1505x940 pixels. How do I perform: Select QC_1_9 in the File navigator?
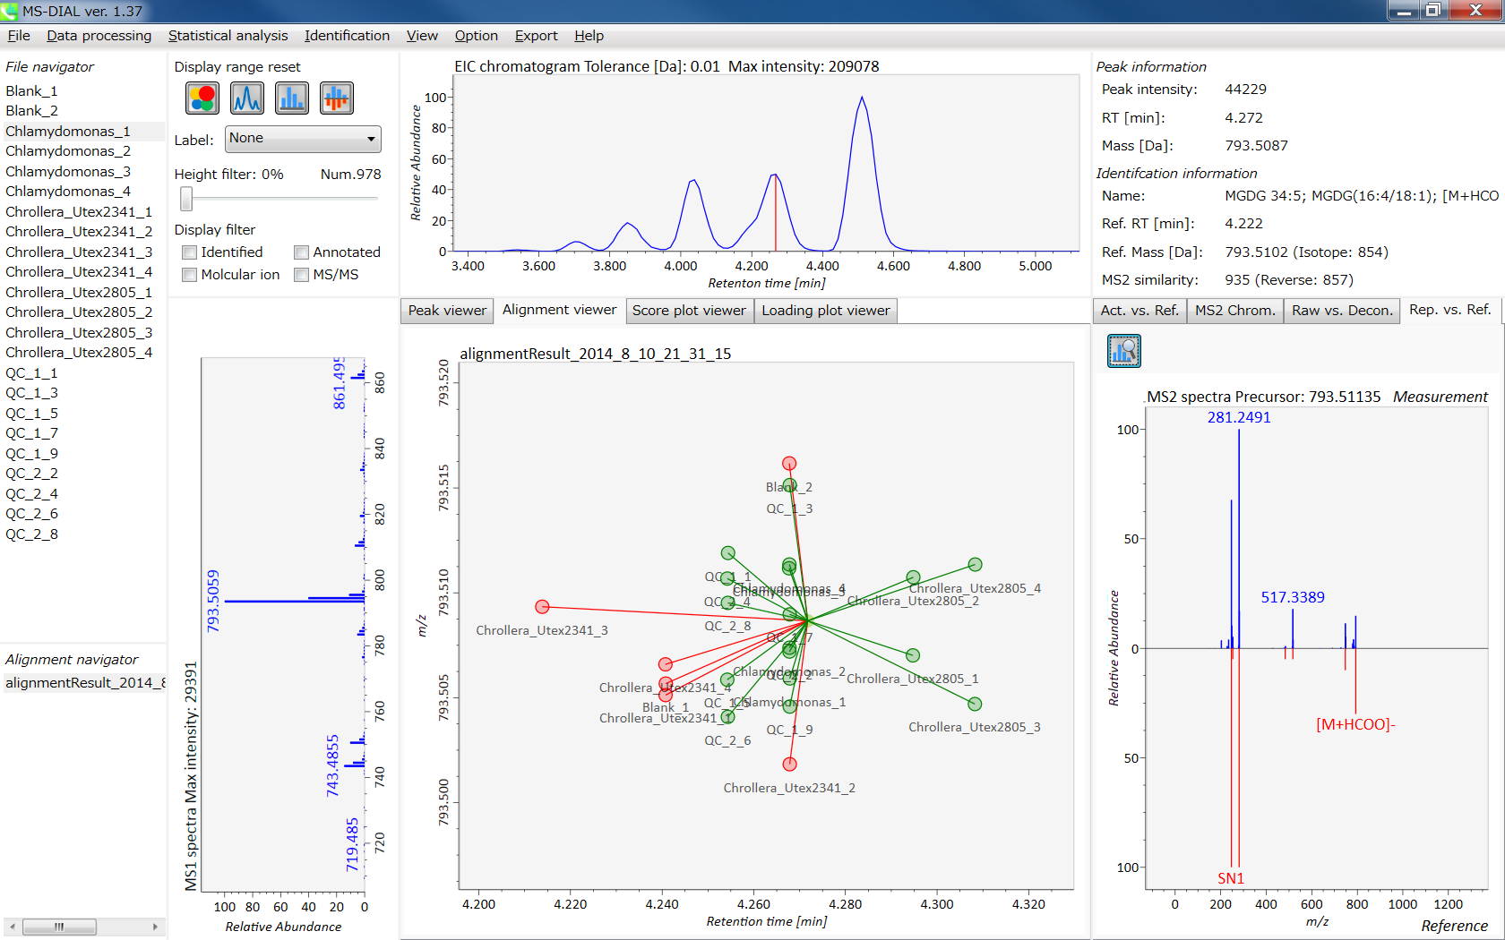pos(31,454)
